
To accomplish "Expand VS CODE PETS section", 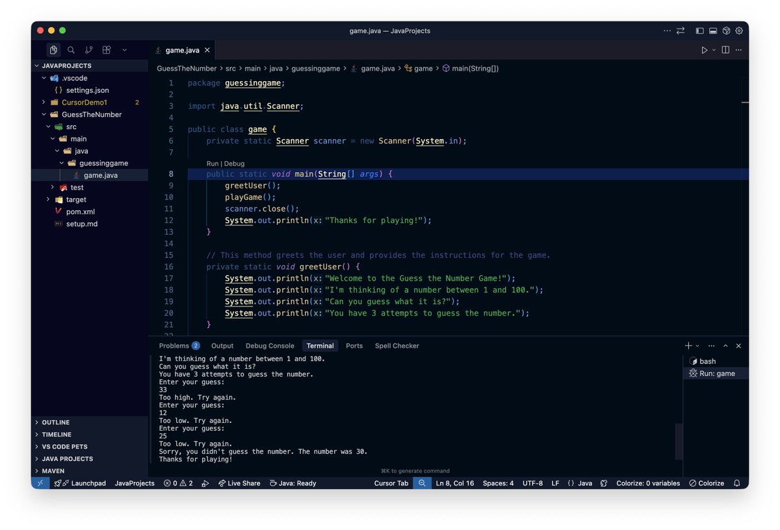I will [90, 447].
